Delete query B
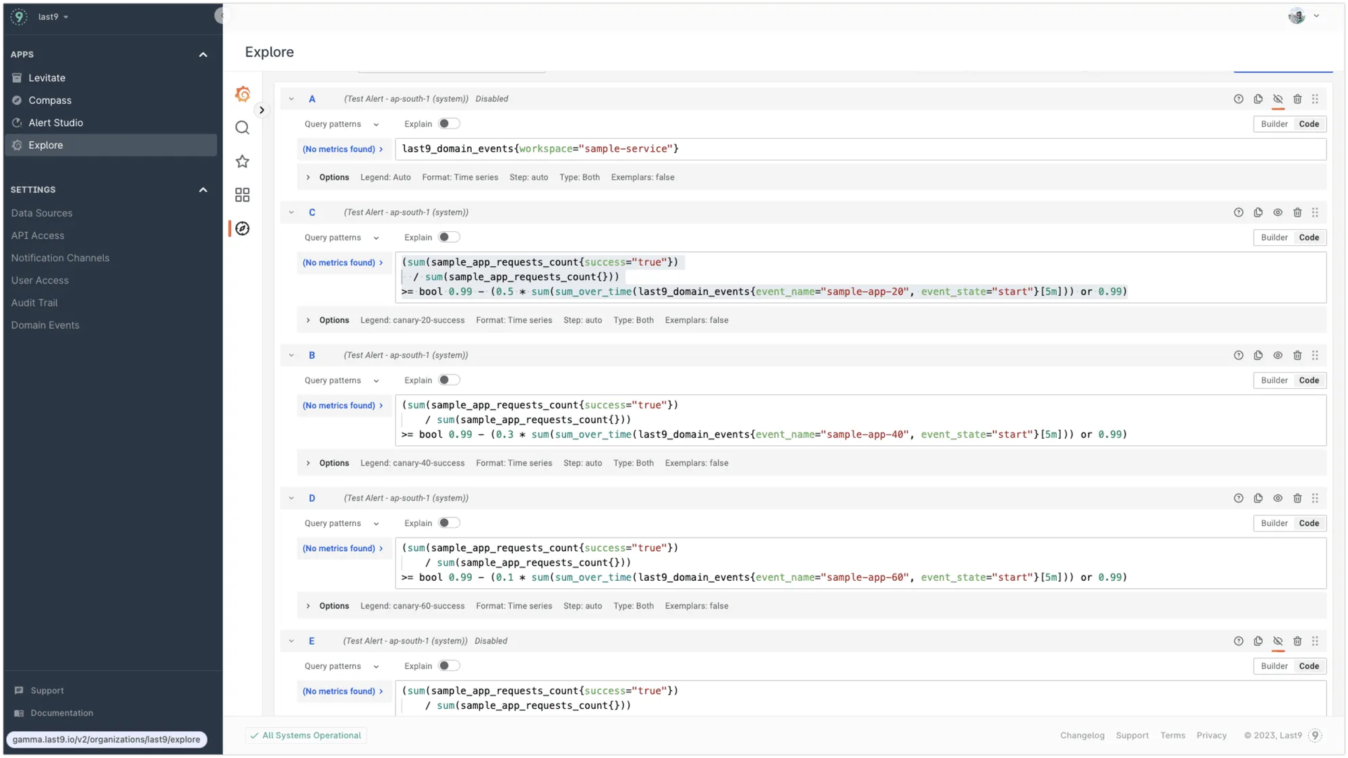The width and height of the screenshot is (1348, 758). pyautogui.click(x=1297, y=355)
